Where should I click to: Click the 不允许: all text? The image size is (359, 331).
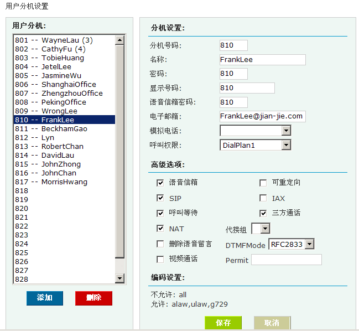(169, 294)
